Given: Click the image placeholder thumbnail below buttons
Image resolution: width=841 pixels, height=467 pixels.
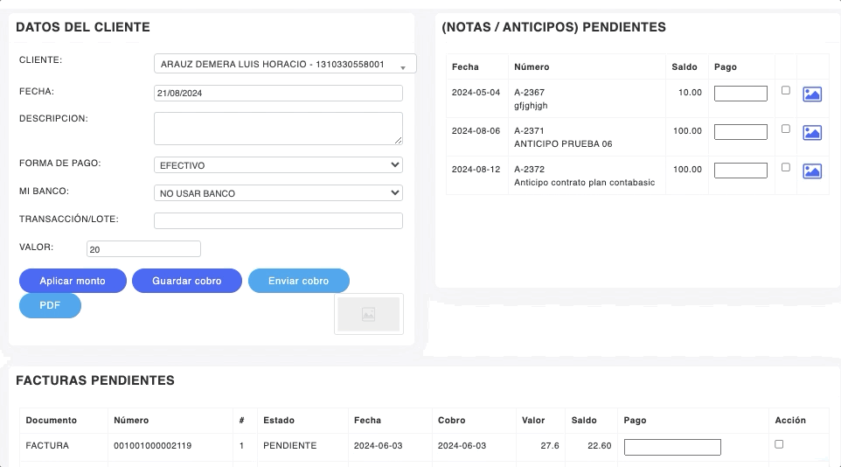Looking at the screenshot, I should (368, 314).
